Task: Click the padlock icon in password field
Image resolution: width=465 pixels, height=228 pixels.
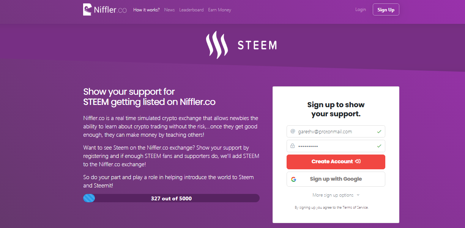Action: click(x=293, y=146)
